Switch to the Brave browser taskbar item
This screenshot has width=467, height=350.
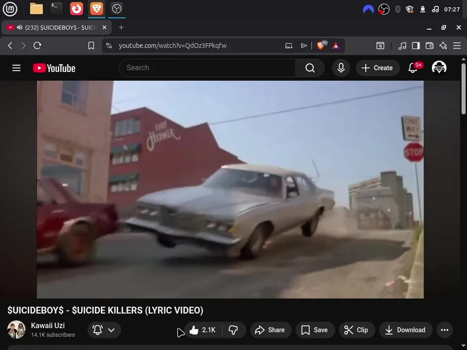pos(96,9)
